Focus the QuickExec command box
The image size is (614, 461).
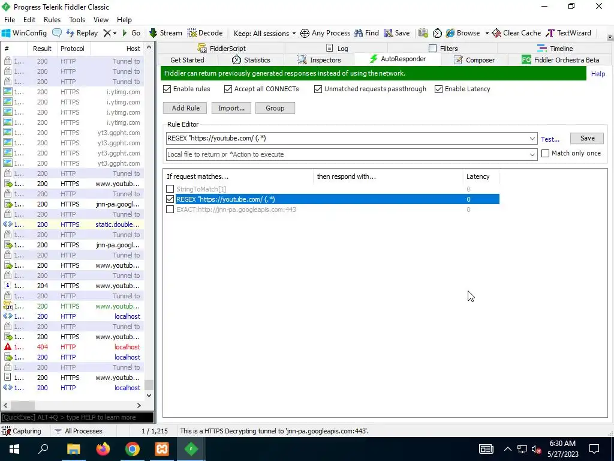pos(77,418)
